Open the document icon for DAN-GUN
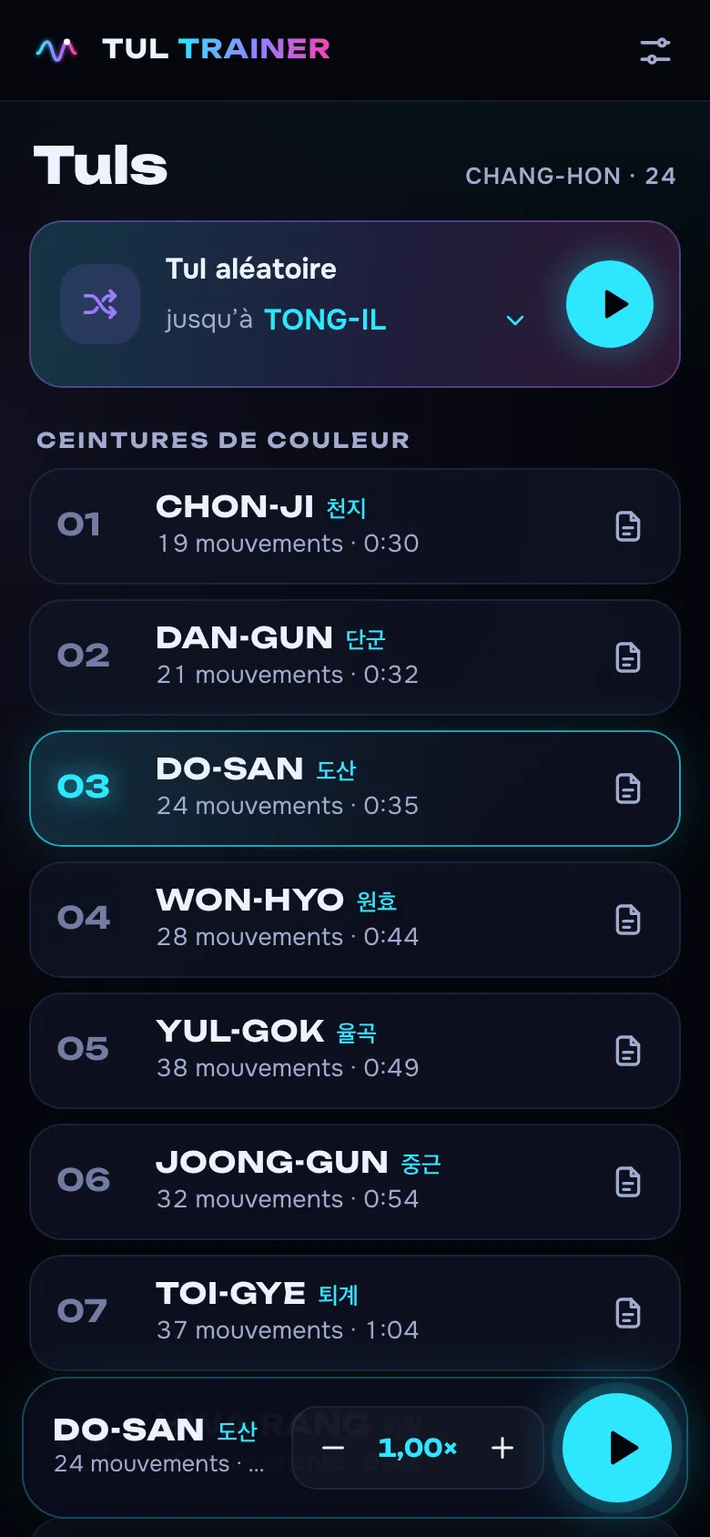Screen dimensions: 710x1537 (628, 657)
